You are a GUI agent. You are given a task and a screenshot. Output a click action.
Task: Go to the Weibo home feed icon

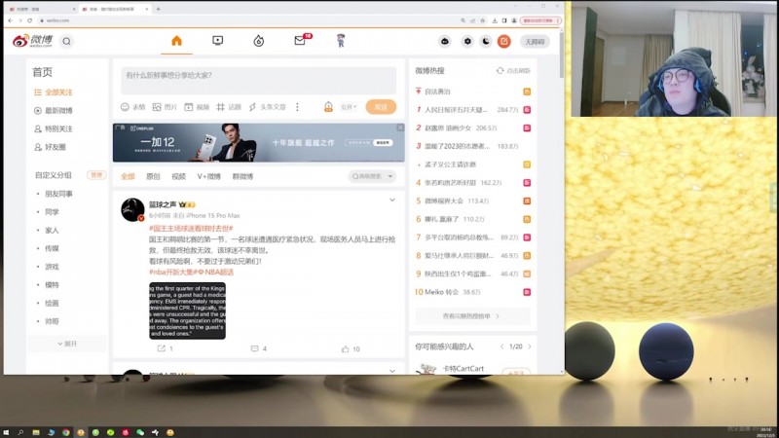176,41
